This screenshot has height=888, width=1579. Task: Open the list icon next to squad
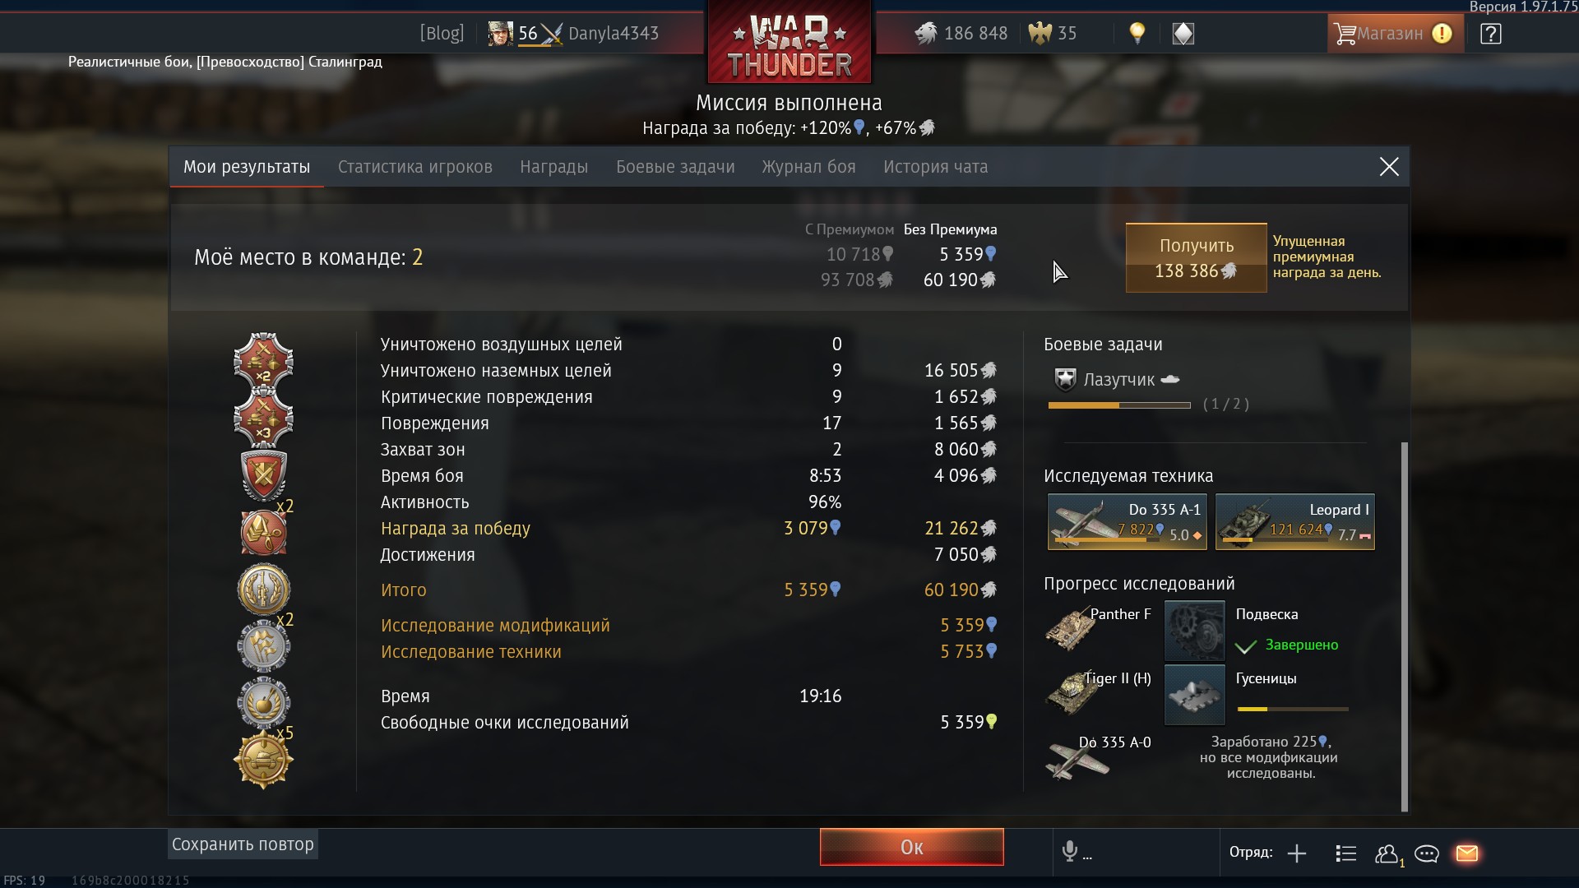[1346, 853]
